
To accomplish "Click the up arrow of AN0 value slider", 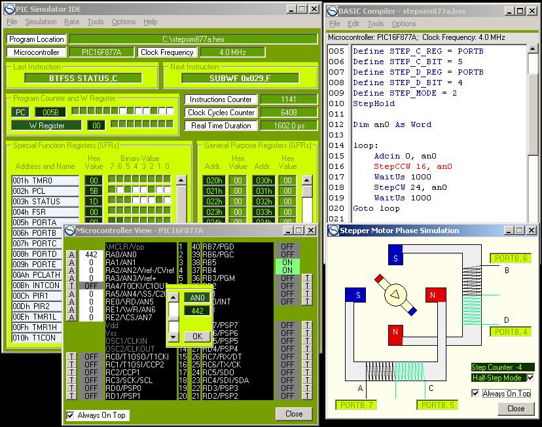I will coord(173,297).
